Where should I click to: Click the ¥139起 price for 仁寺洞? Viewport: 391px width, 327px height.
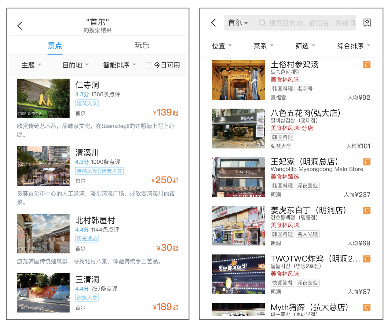(x=166, y=112)
